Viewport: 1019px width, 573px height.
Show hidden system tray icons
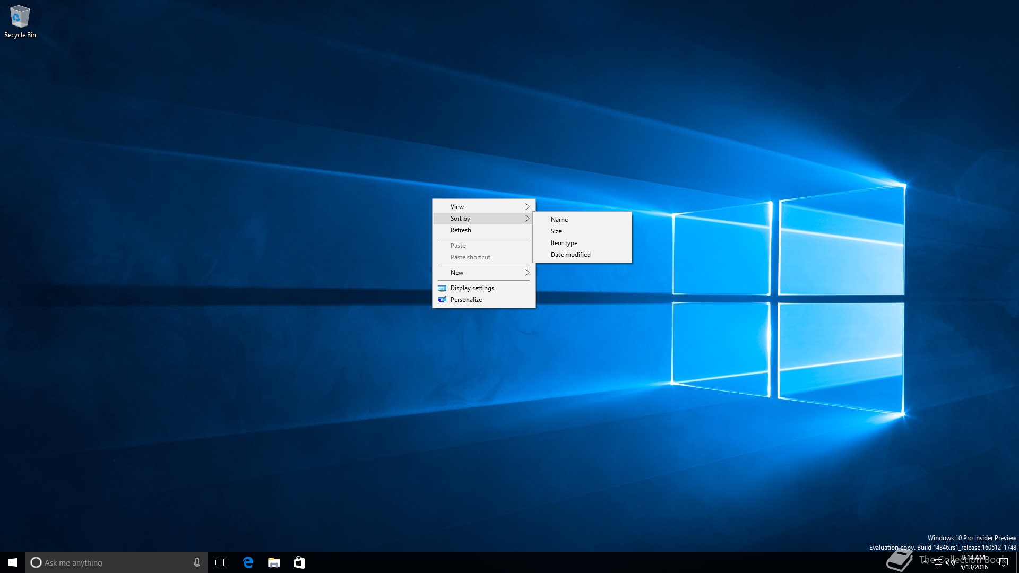(925, 562)
